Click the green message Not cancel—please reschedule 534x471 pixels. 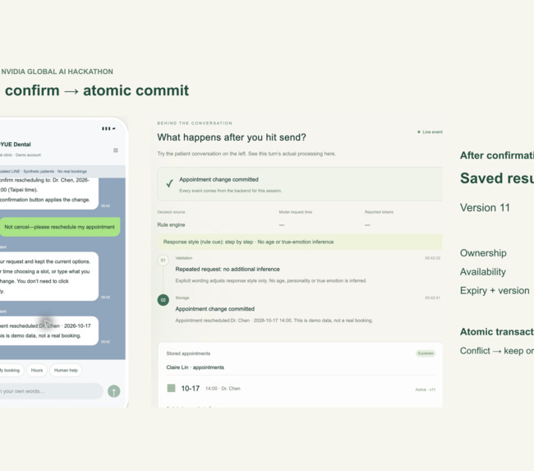tap(60, 227)
